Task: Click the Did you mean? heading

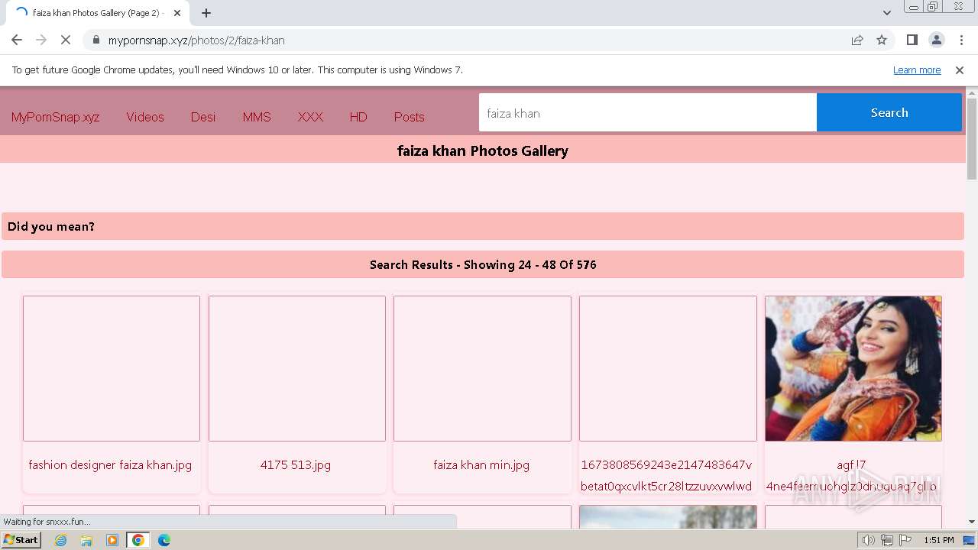Action: pos(51,226)
